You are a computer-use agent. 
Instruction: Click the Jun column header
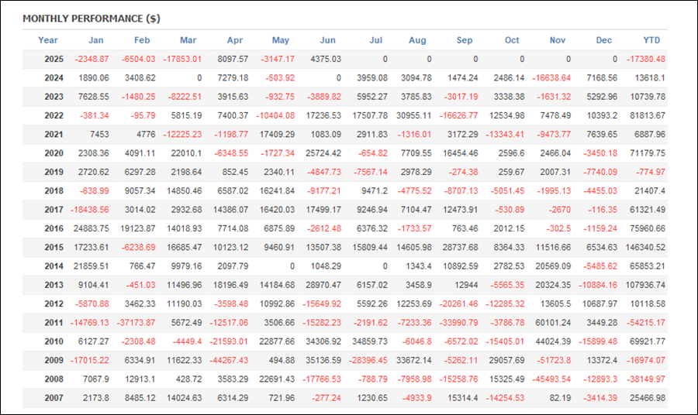(327, 40)
